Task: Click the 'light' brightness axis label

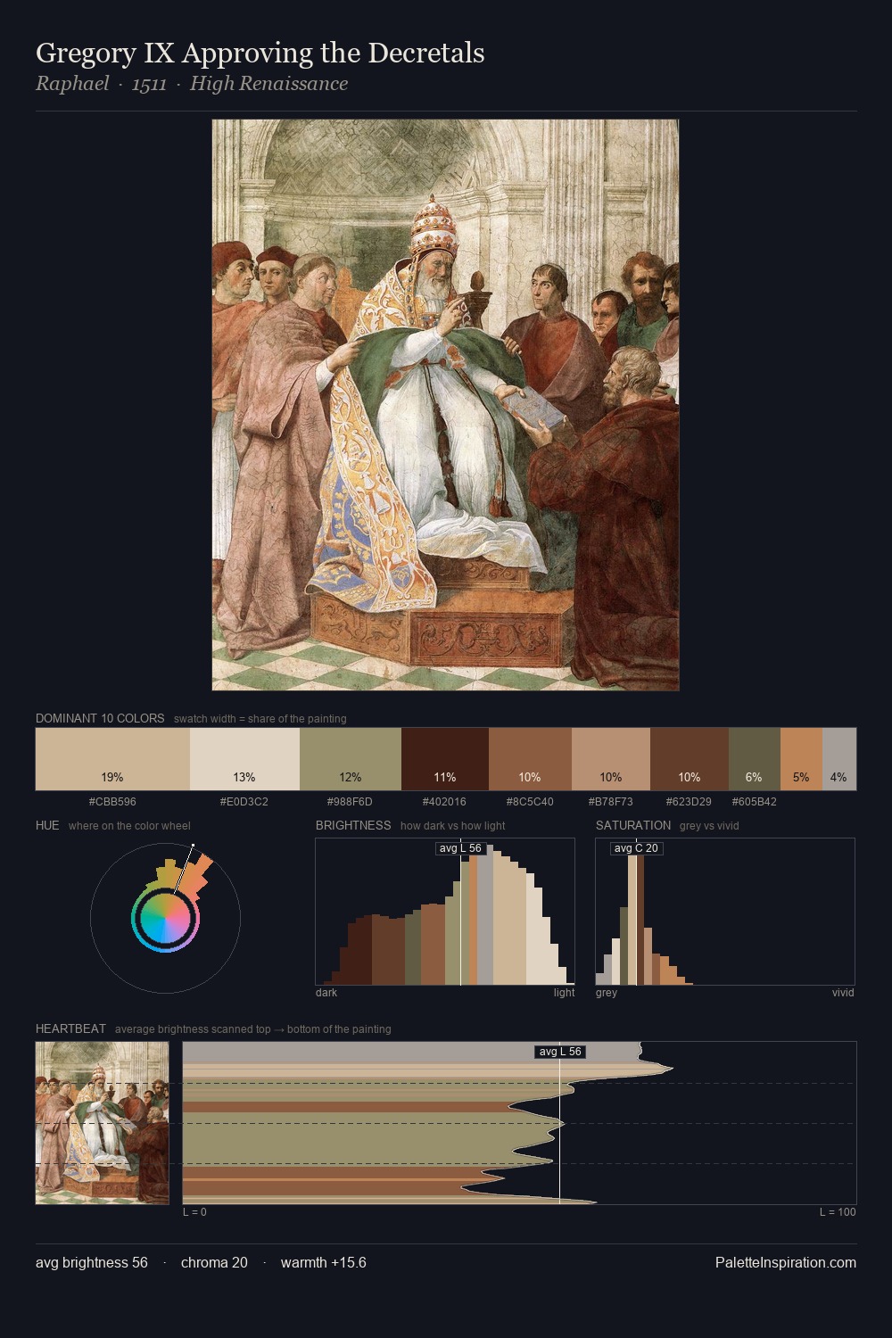Action: [x=565, y=992]
